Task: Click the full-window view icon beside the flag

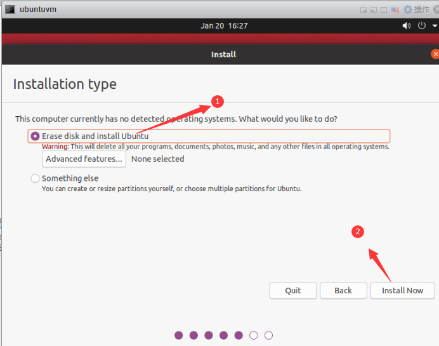Action: pyautogui.click(x=384, y=10)
